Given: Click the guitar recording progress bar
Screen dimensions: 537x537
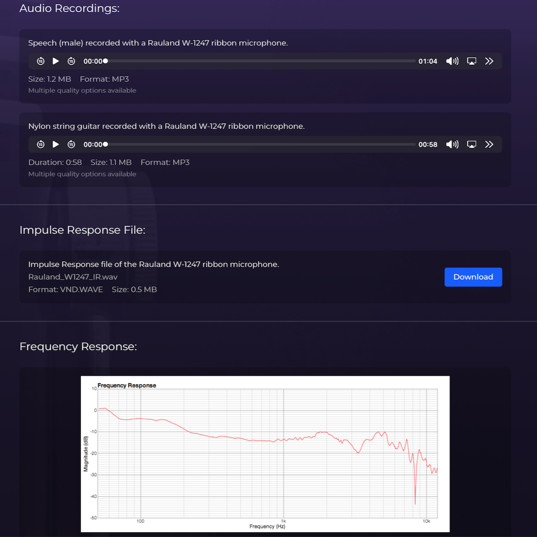Looking at the screenshot, I should [x=261, y=144].
